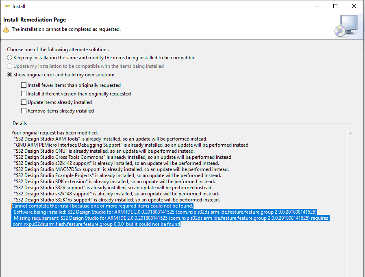365x277 pixels.
Task: Click the Install title bar text
Action: [x=19, y=6]
